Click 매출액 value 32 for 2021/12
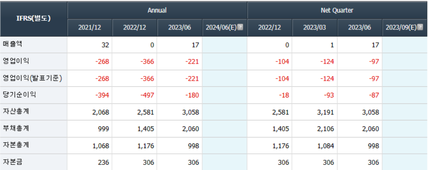This screenshot has width=428, height=170. click(105, 45)
